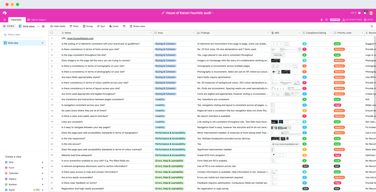Screen dimensions: 376x192
Task: Click row 12 Usability area tag
Action: [160, 100]
